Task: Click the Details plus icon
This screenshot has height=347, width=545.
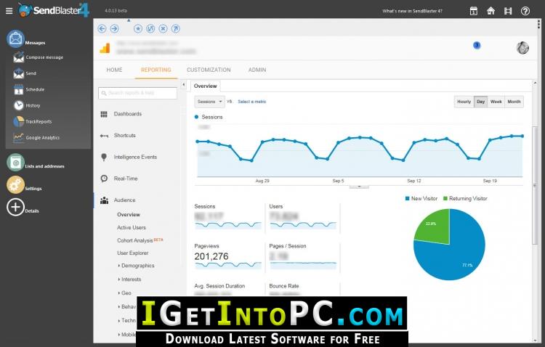Action: coord(15,208)
